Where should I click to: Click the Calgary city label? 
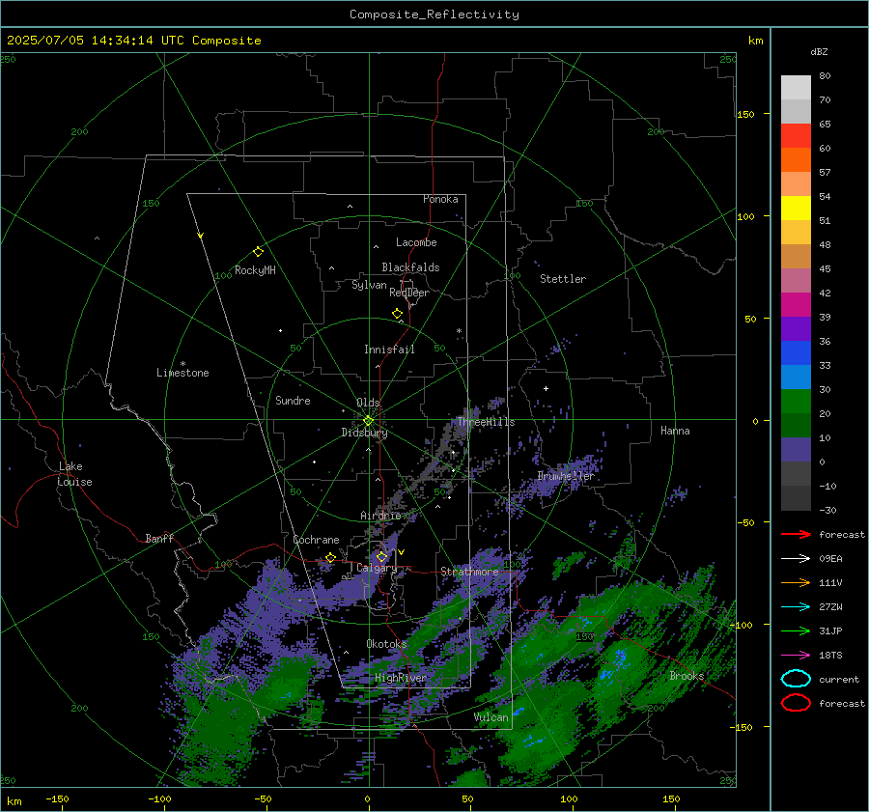point(377,568)
